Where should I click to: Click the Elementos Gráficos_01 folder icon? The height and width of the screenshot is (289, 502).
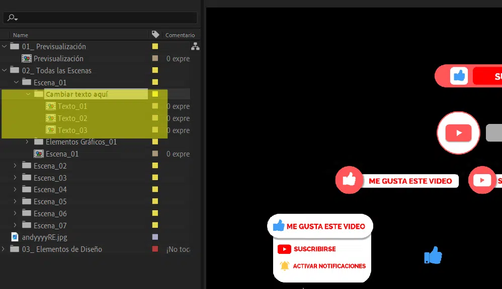pyautogui.click(x=39, y=141)
